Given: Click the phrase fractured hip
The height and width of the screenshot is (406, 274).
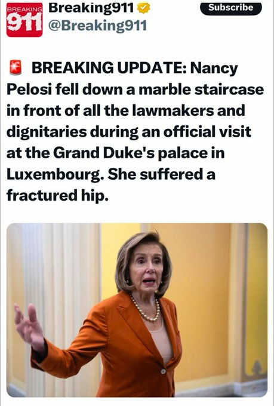Looking at the screenshot, I should click(57, 195).
